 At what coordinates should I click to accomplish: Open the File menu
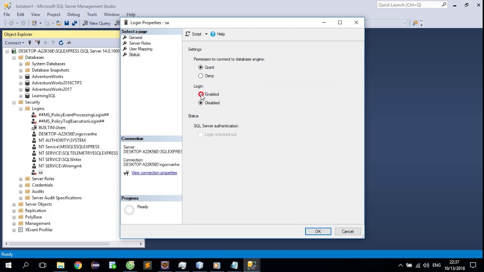coord(7,14)
